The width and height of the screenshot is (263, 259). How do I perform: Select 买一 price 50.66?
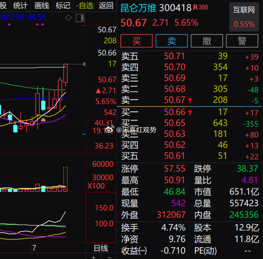click(x=174, y=112)
